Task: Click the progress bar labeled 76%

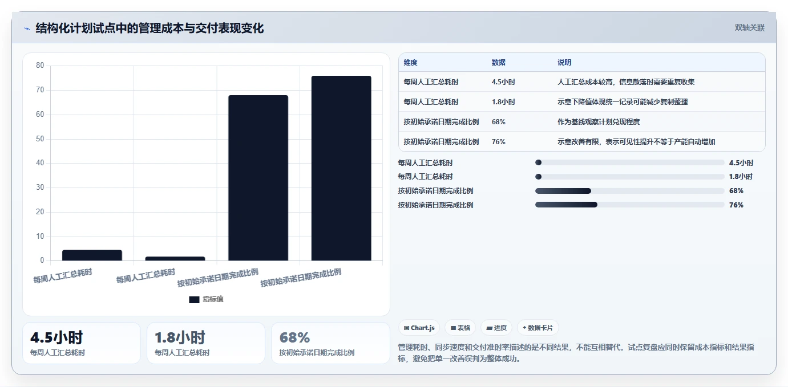Action: pos(629,205)
